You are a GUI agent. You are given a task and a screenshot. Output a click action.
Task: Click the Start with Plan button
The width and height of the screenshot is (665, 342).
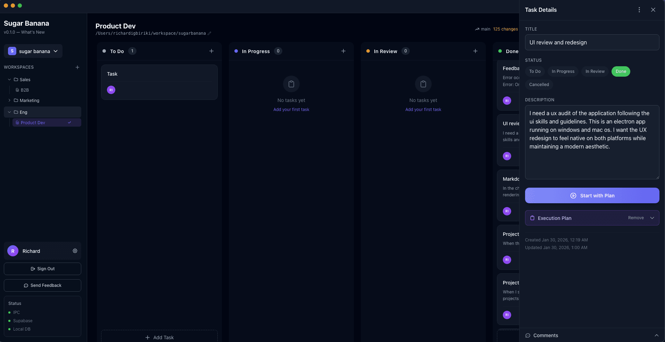coord(592,196)
